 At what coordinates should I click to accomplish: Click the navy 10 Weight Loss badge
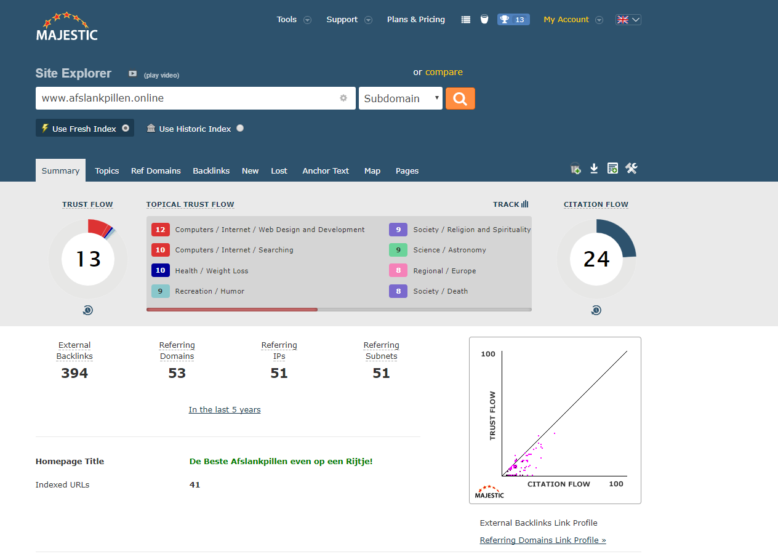161,270
